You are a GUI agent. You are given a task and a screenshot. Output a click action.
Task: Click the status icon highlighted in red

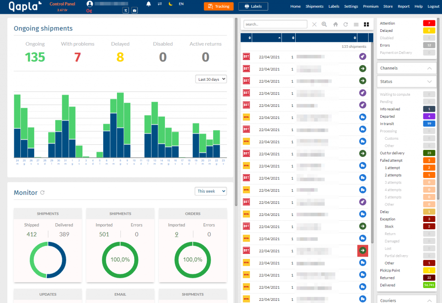coord(363,250)
